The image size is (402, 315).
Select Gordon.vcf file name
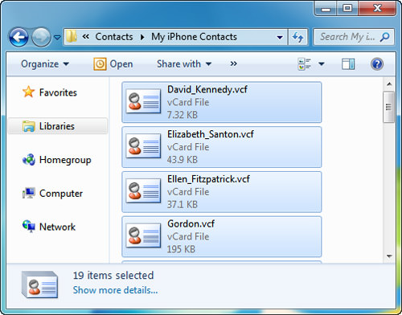[191, 223]
